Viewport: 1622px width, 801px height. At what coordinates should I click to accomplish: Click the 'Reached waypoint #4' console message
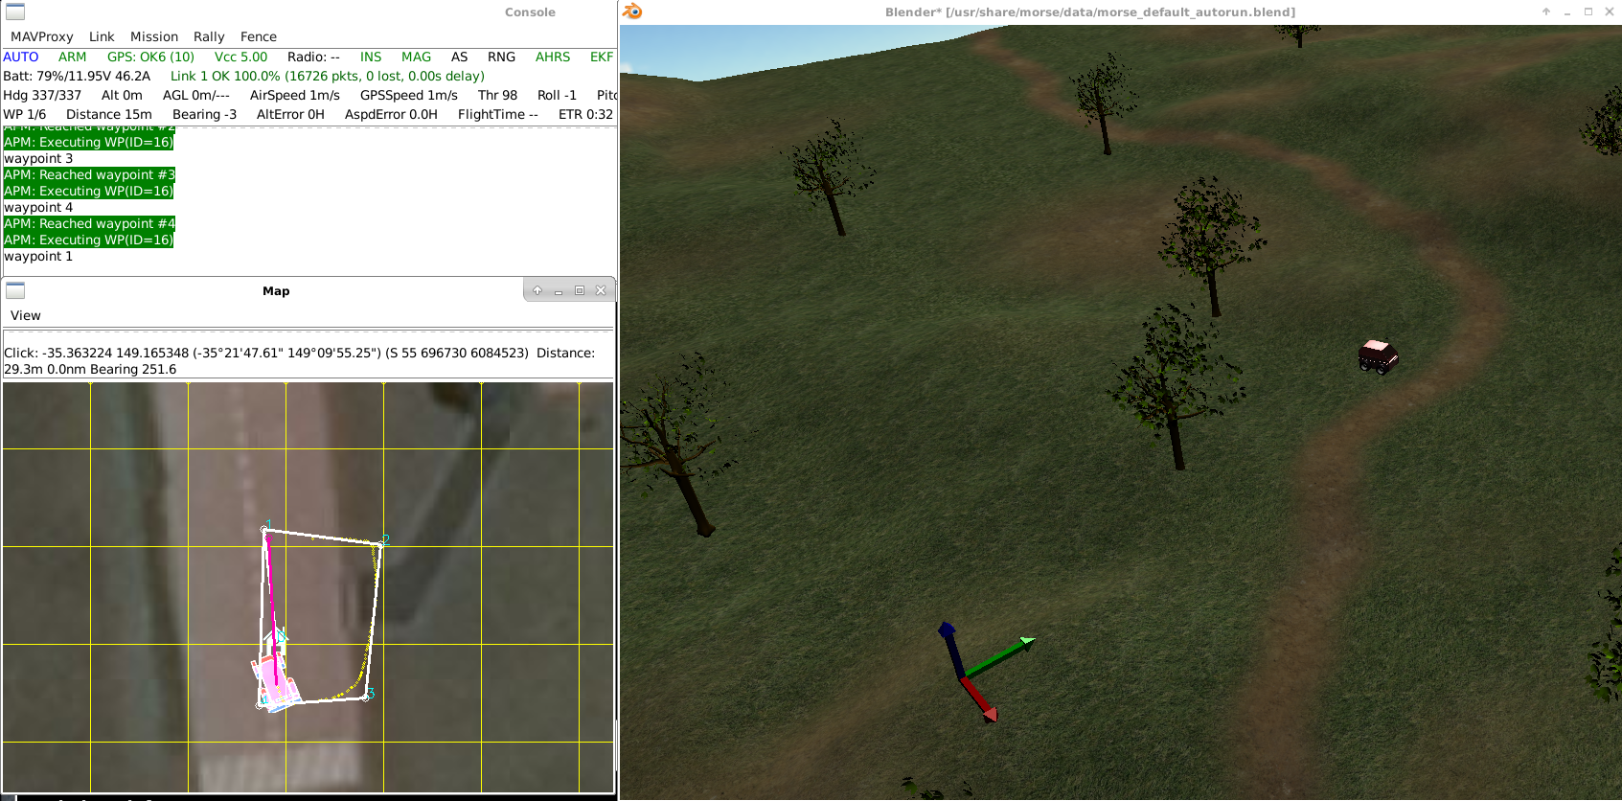pos(89,223)
